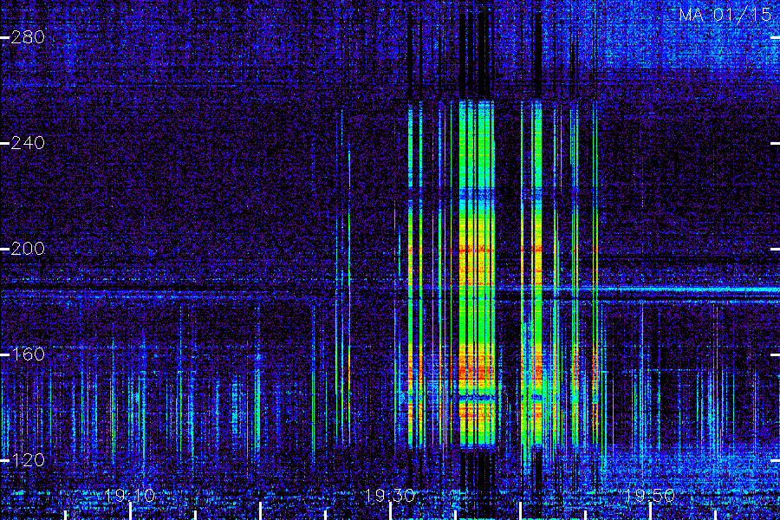The image size is (780, 520).
Task: Click the 120 frequency axis label
Action: pyautogui.click(x=28, y=459)
